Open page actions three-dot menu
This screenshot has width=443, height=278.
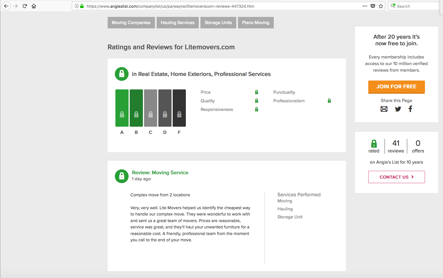pyautogui.click(x=365, y=6)
